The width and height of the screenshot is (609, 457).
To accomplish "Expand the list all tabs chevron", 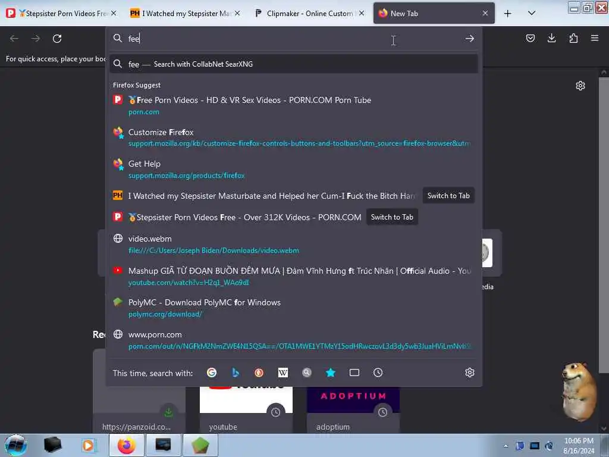I will pyautogui.click(x=532, y=13).
